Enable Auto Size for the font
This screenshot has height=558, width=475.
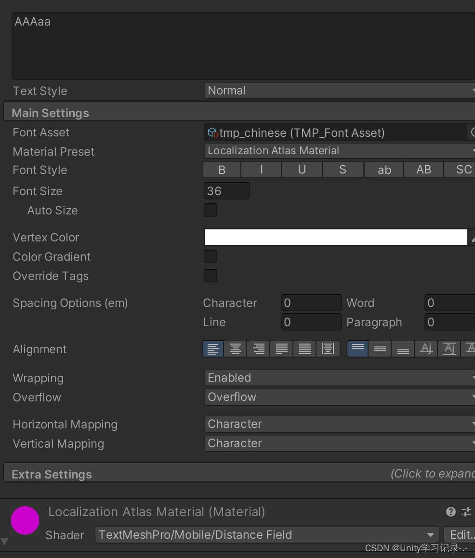211,210
